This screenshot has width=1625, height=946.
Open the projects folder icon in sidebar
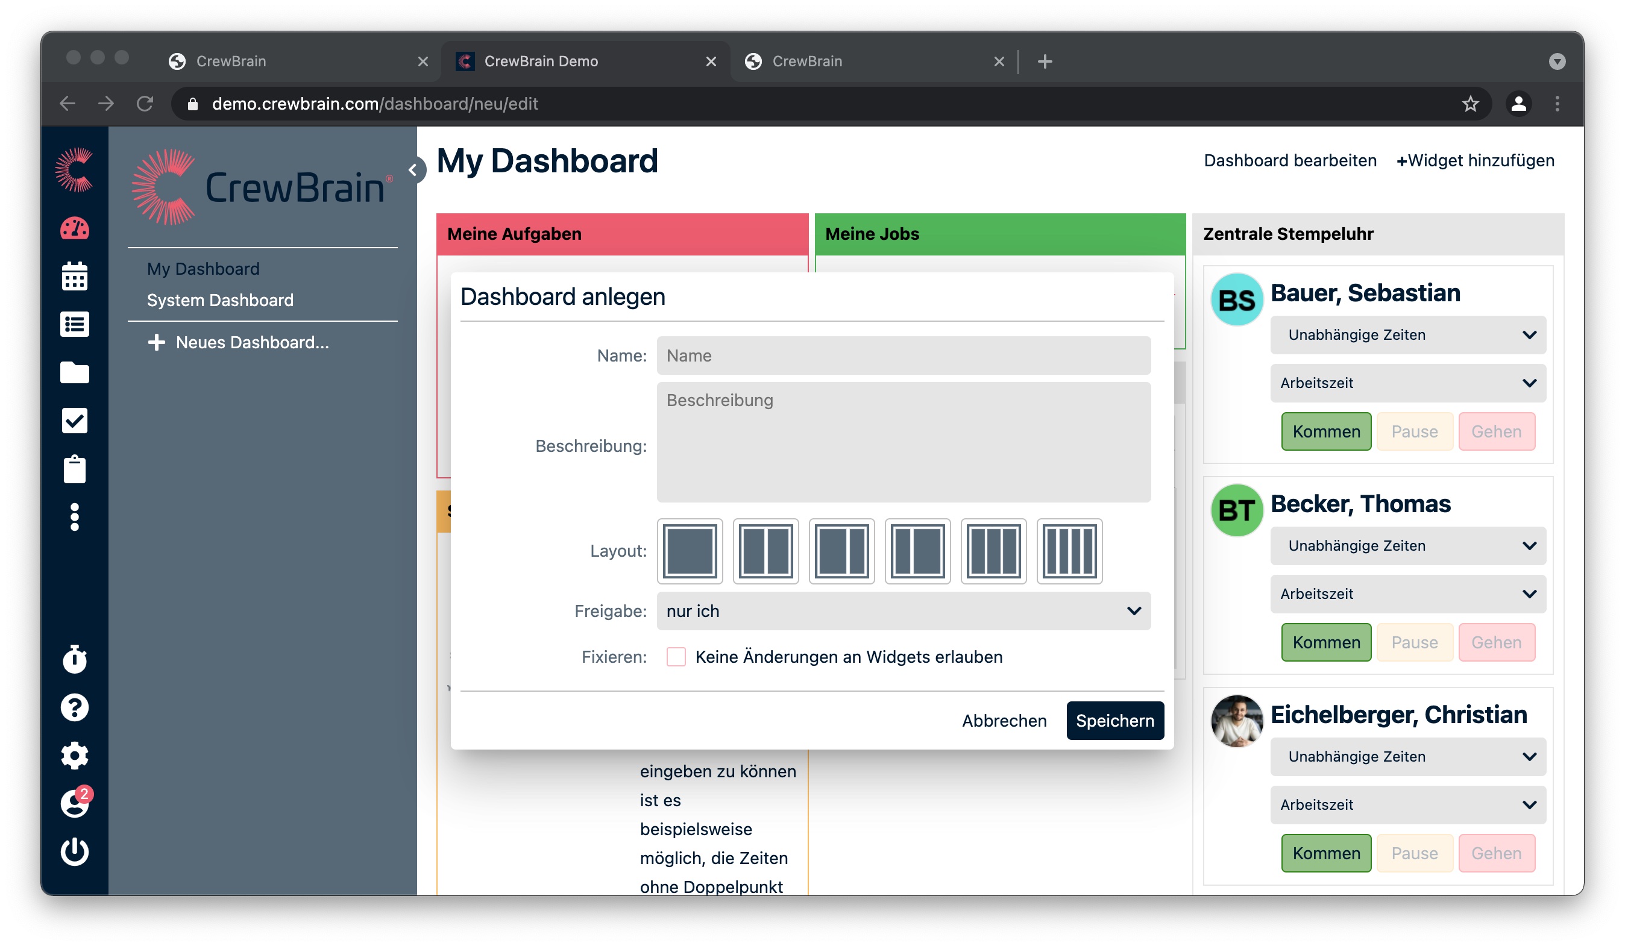tap(75, 372)
